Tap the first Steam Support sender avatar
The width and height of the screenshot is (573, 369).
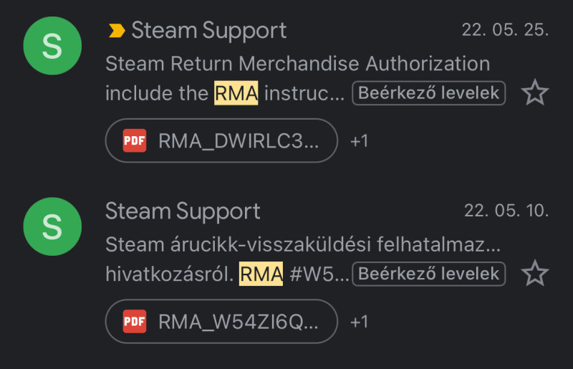(x=52, y=47)
